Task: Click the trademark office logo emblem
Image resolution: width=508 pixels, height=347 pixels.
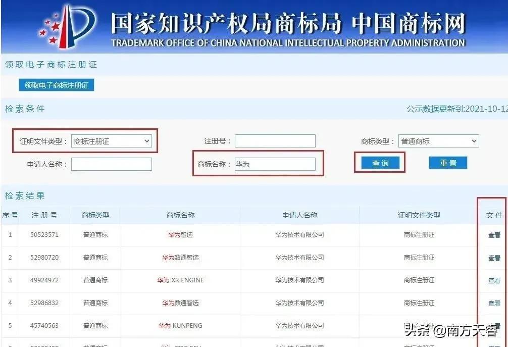Action: (x=67, y=26)
